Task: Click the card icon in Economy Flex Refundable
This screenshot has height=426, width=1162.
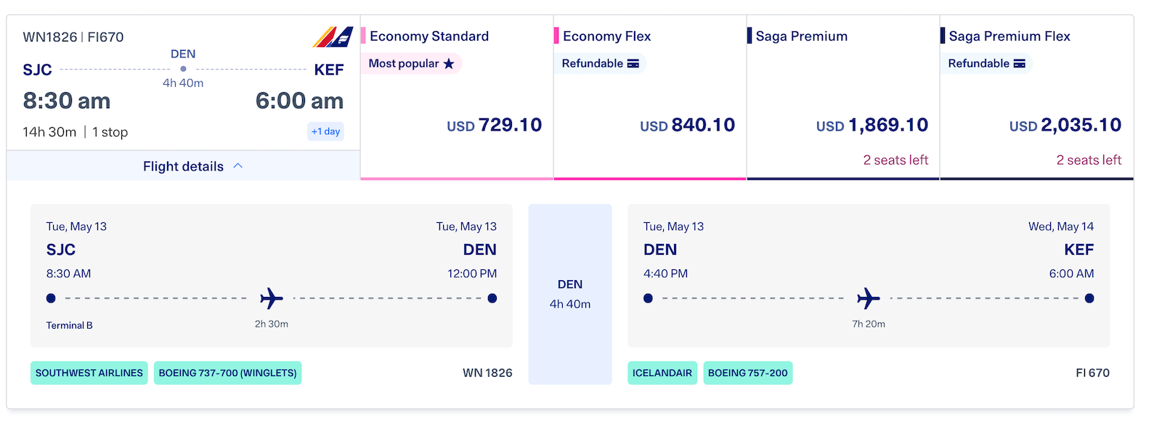Action: [633, 64]
